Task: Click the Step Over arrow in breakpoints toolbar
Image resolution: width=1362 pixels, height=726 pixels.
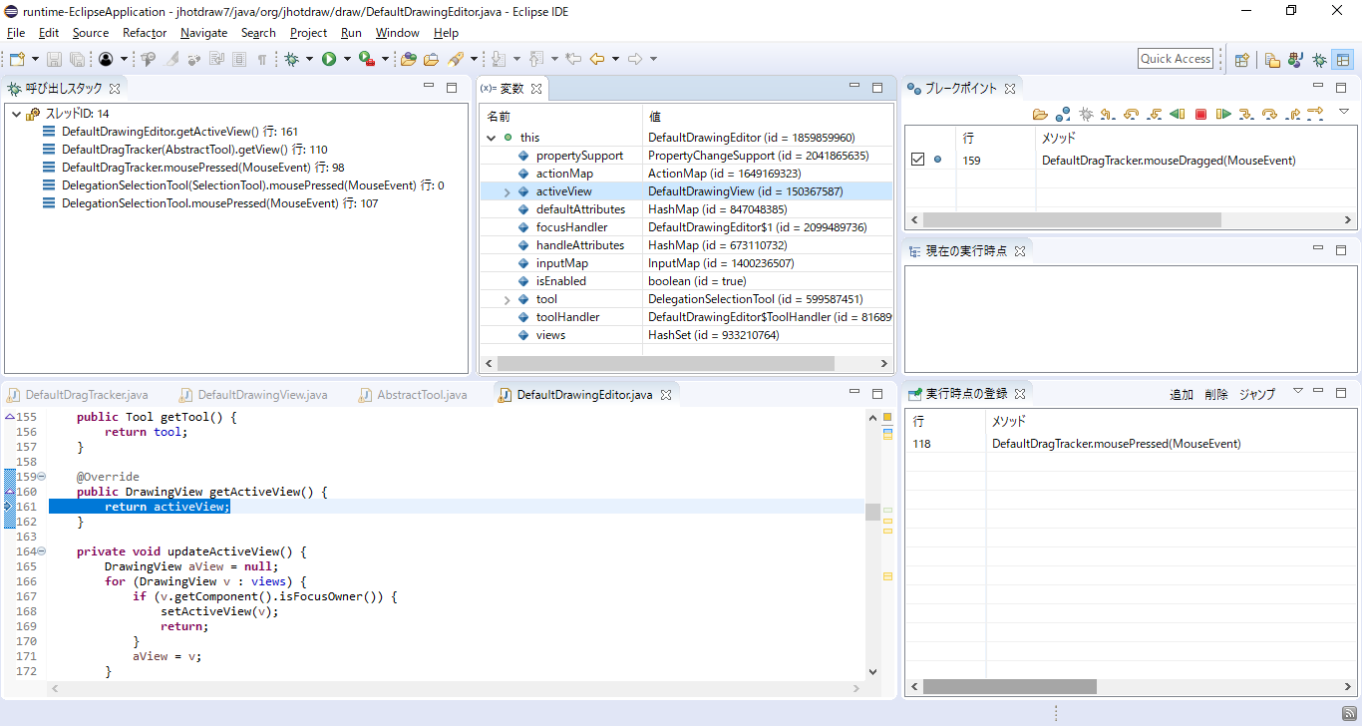Action: pos(1269,114)
